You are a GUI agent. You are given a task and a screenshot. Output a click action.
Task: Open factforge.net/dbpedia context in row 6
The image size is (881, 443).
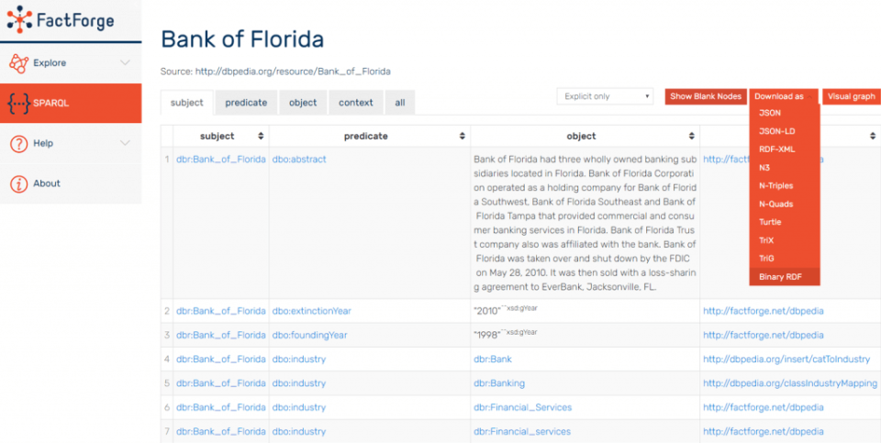click(763, 407)
